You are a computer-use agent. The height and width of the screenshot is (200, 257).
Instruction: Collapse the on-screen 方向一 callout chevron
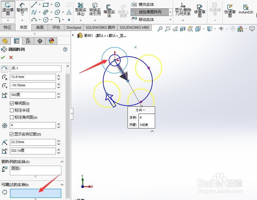pos(152,131)
